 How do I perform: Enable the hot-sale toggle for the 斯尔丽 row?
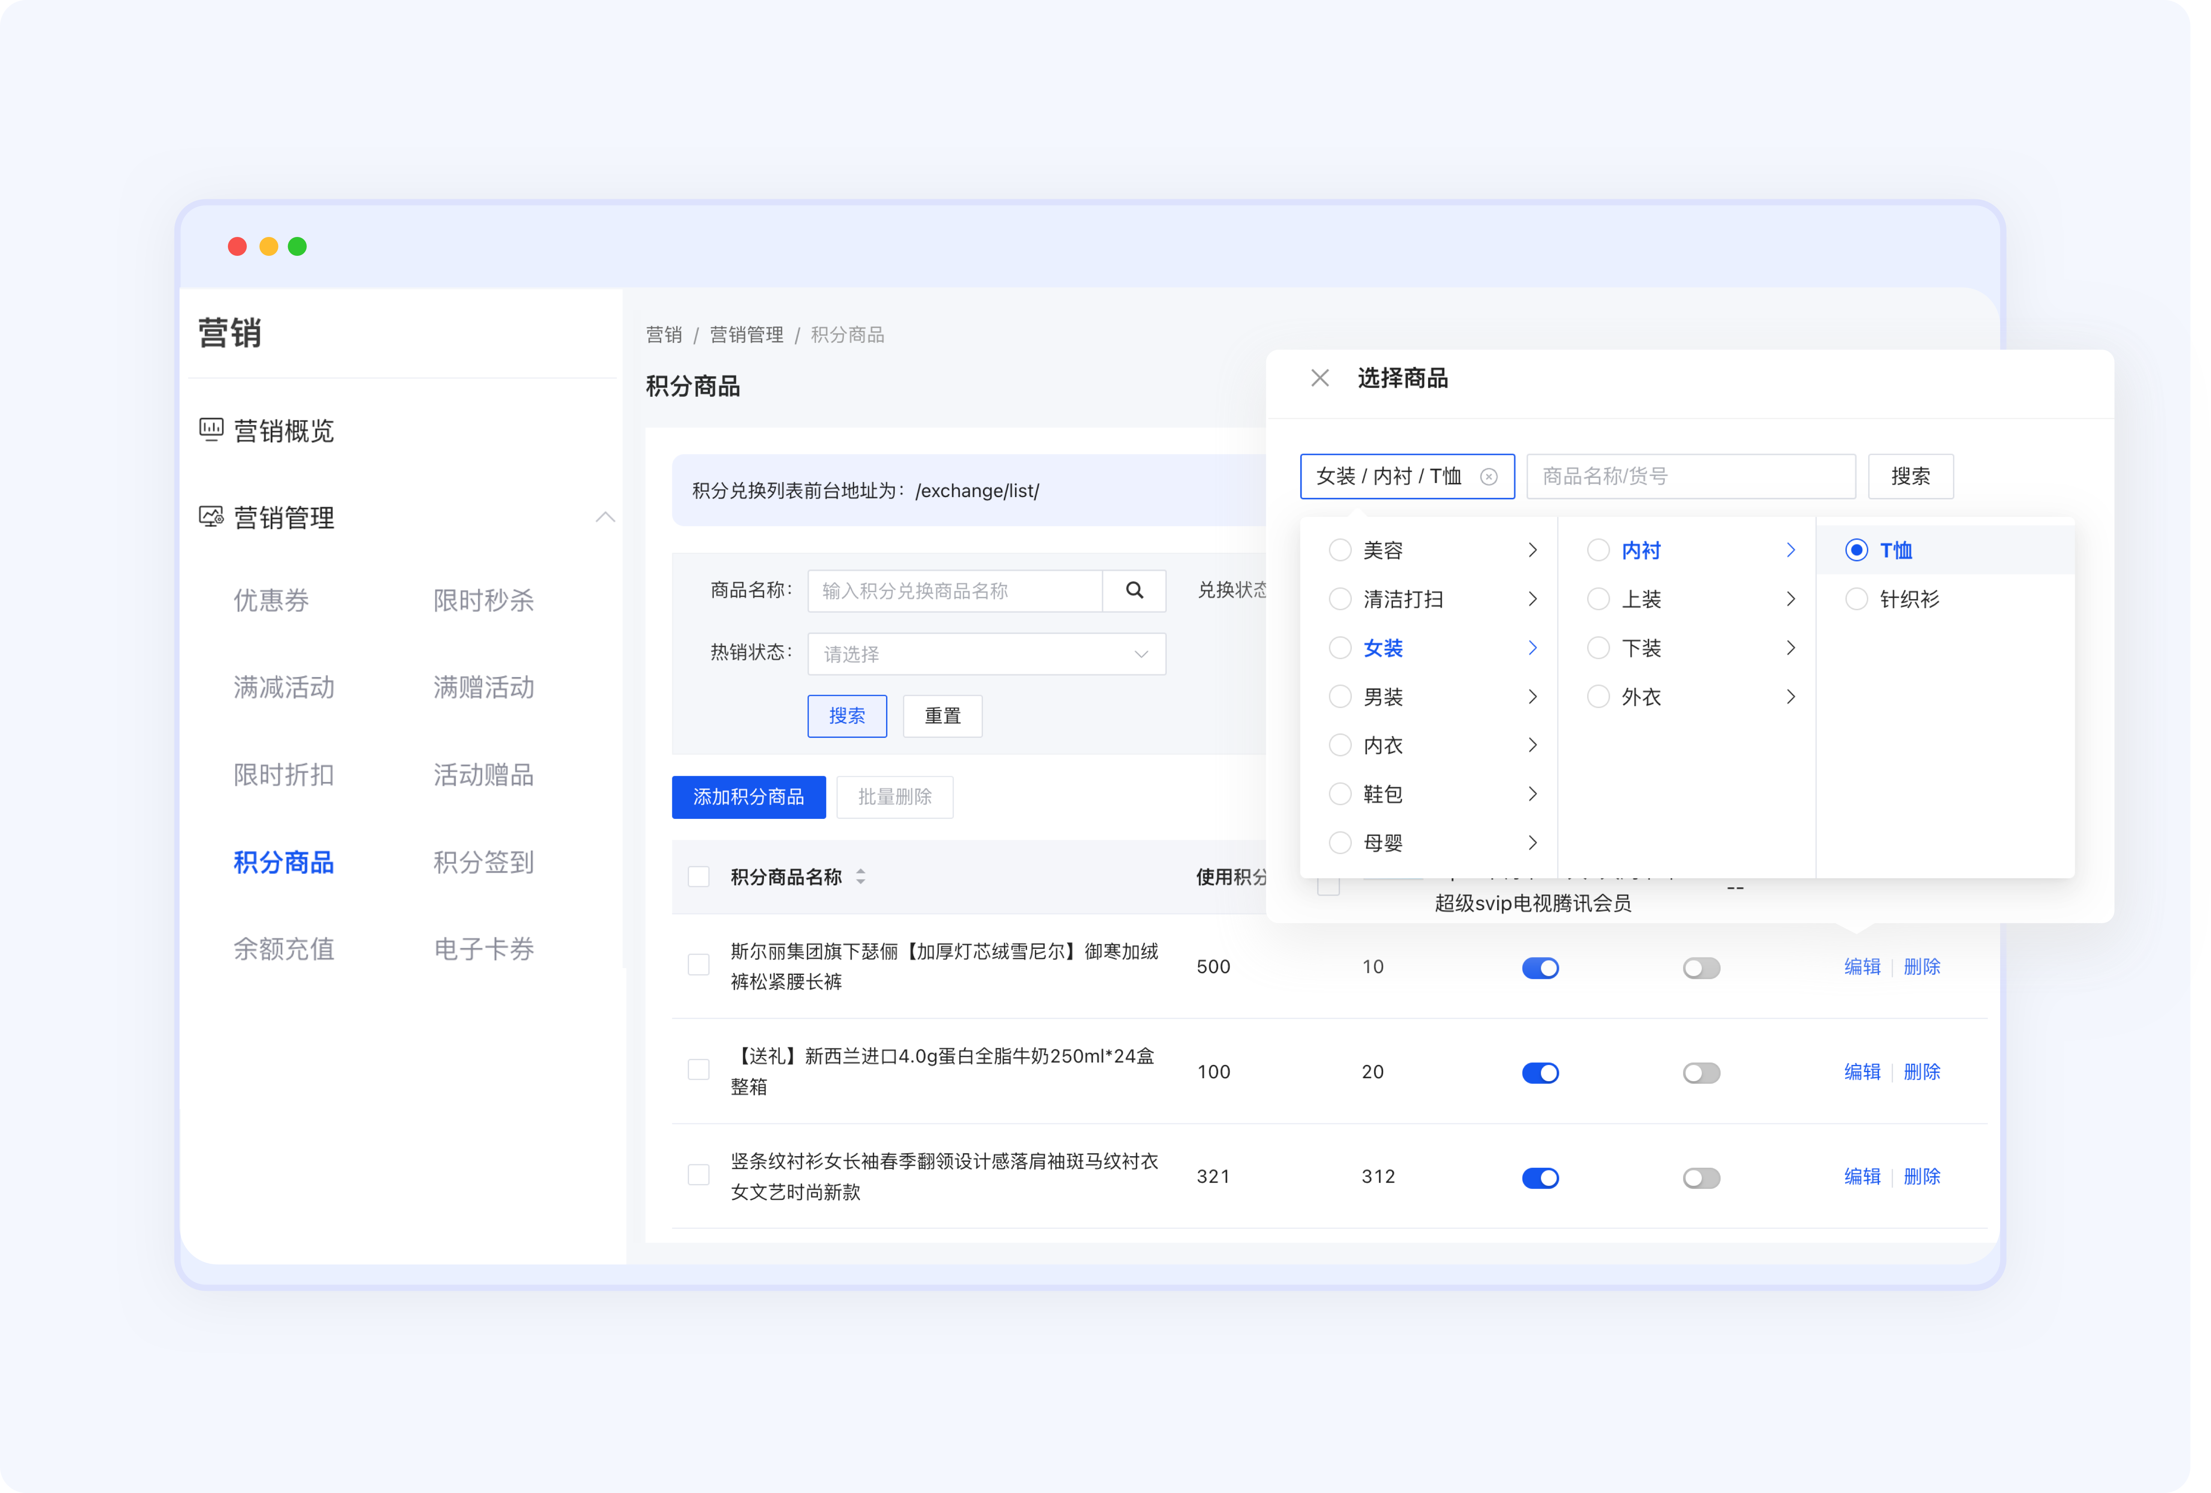pos(1701,967)
